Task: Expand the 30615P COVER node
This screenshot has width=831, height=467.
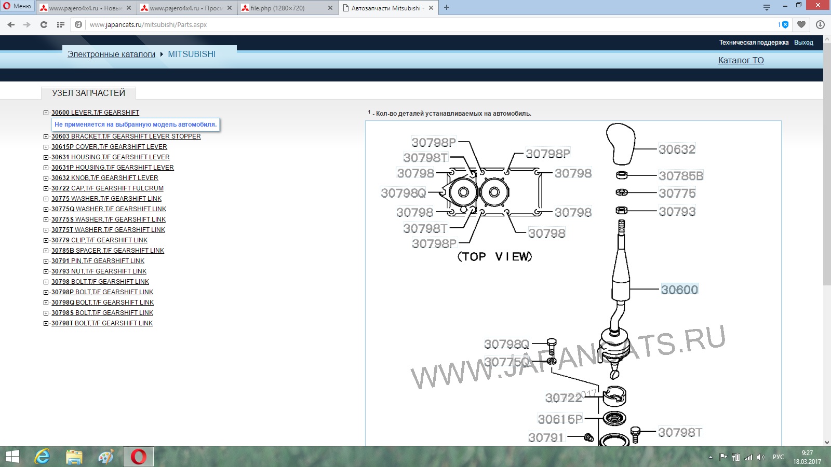Action: (x=46, y=147)
